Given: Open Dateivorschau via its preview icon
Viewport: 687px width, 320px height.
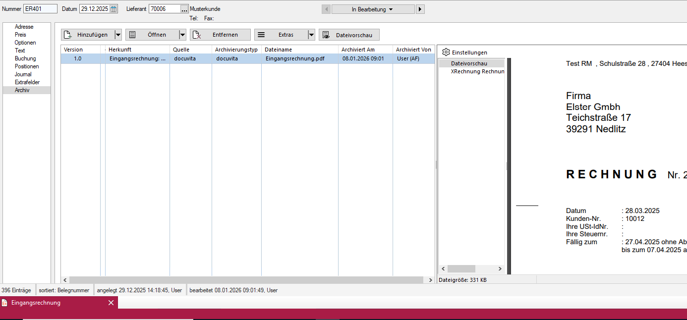Looking at the screenshot, I should point(326,34).
